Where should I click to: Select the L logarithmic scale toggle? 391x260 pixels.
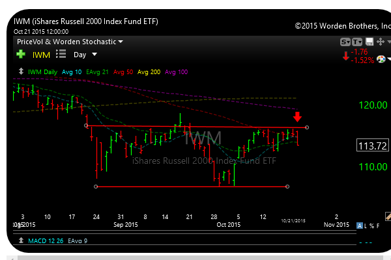tap(366, 226)
